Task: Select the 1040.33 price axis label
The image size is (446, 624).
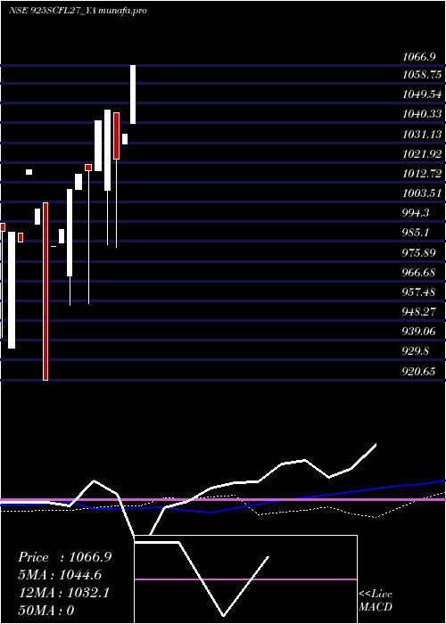Action: coord(422,114)
